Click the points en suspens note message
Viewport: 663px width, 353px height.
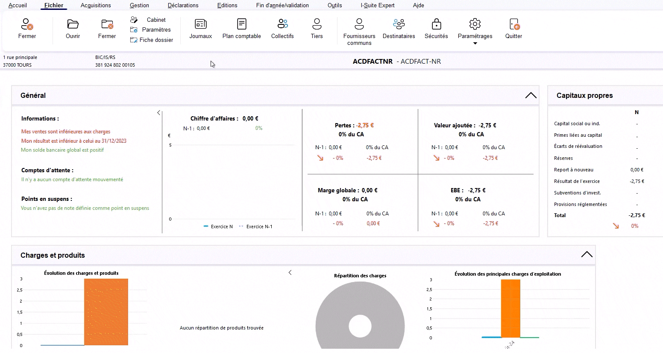click(85, 208)
